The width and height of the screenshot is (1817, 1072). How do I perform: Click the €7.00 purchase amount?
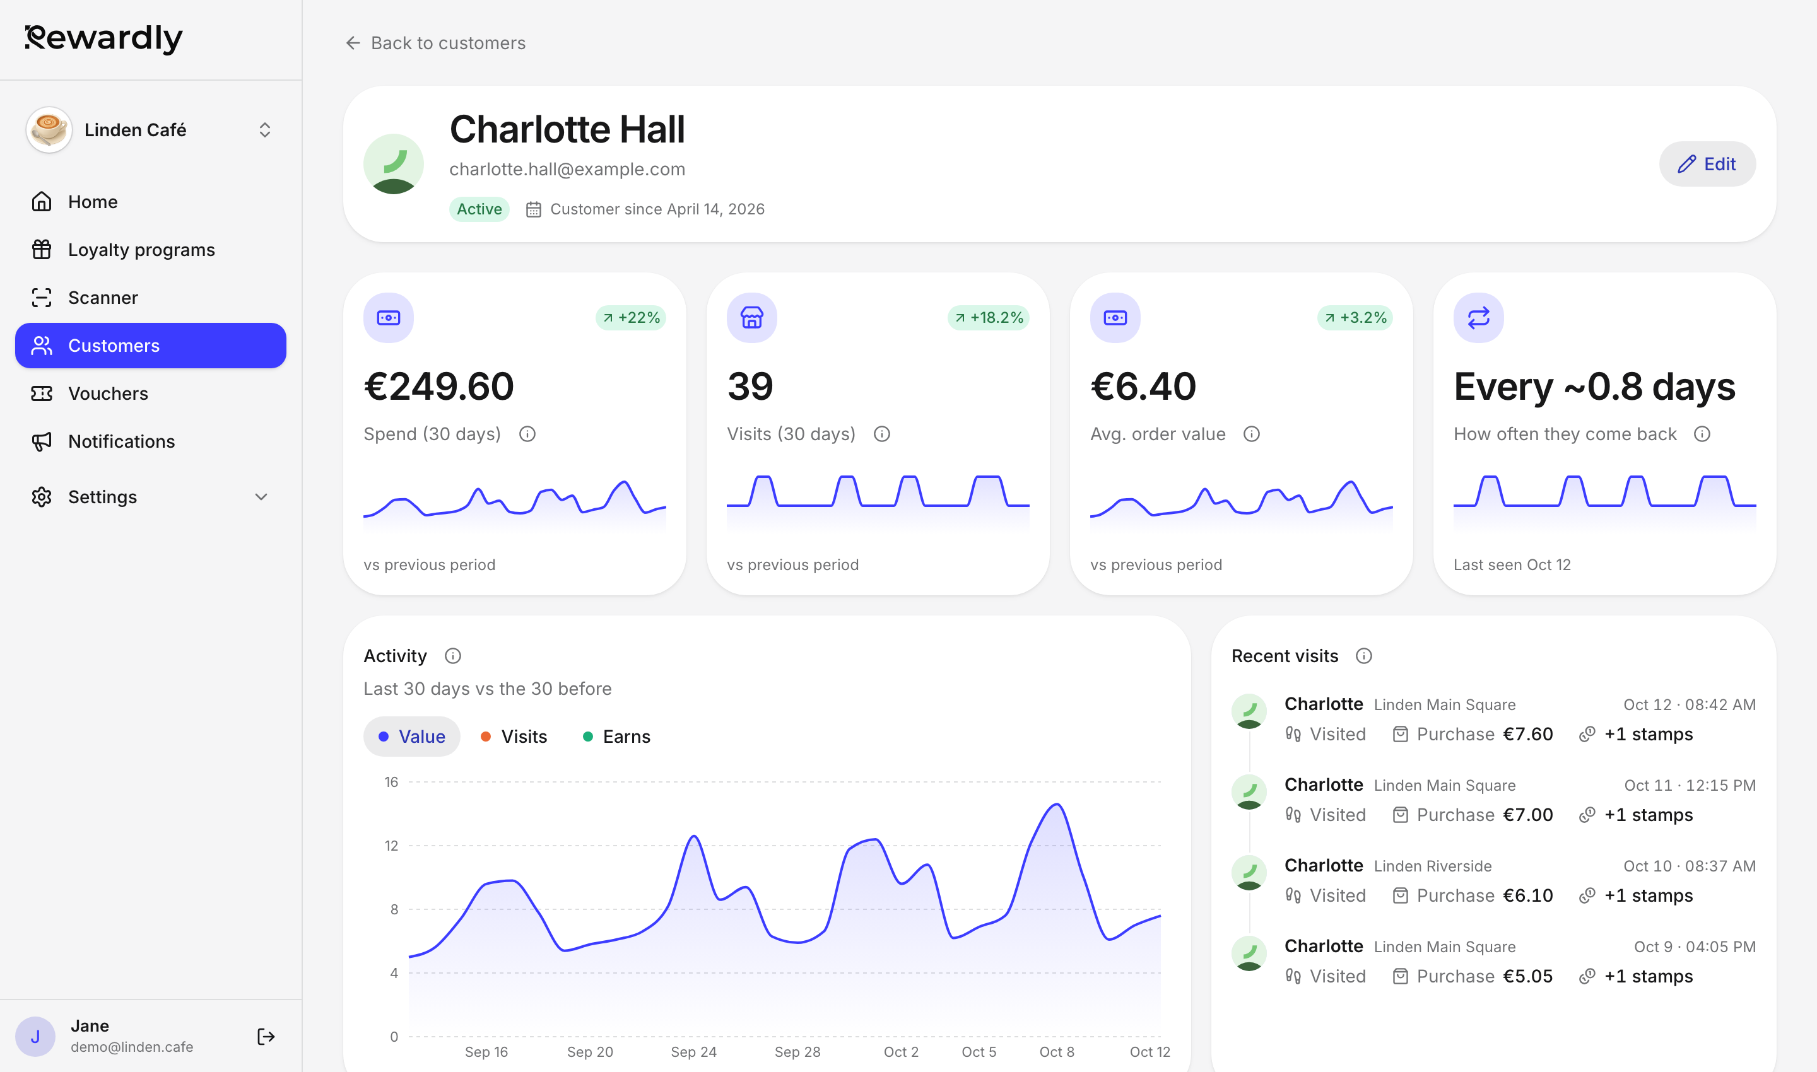(x=1528, y=815)
